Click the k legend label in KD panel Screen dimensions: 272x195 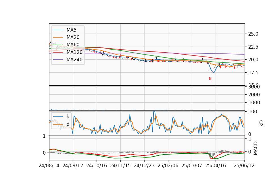point(68,117)
